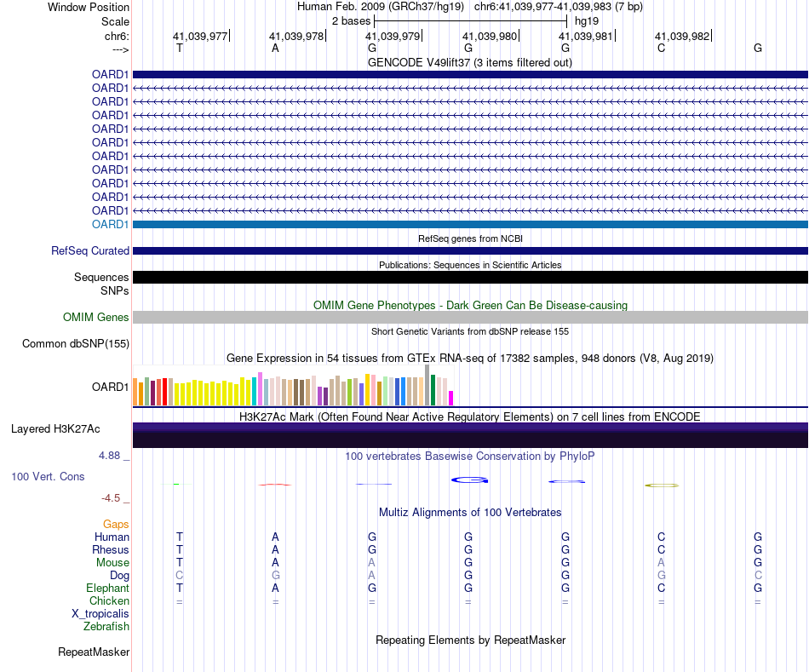Select the Dog alignment row label
This screenshot has height=672, width=809.
(119, 576)
